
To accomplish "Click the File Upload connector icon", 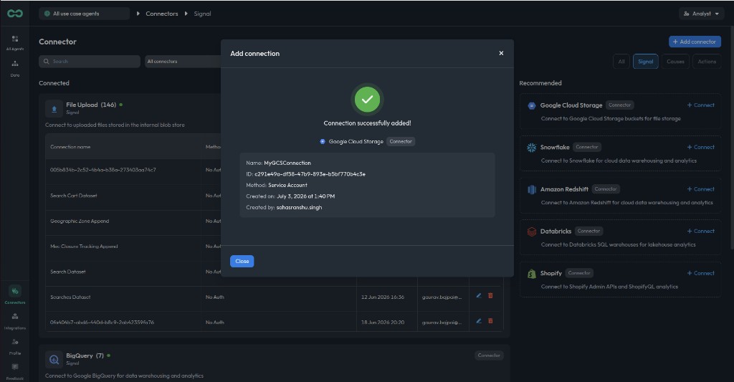I will coord(54,109).
